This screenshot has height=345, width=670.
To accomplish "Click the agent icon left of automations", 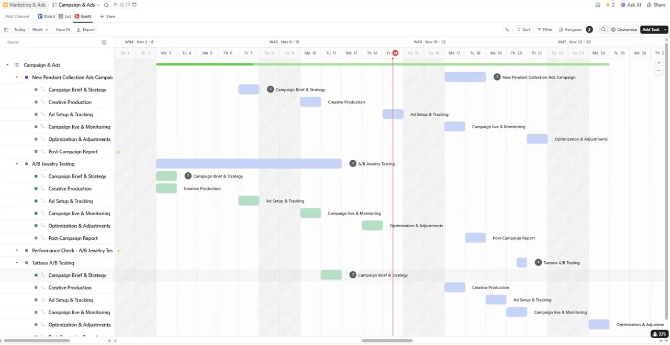I will [x=598, y=5].
